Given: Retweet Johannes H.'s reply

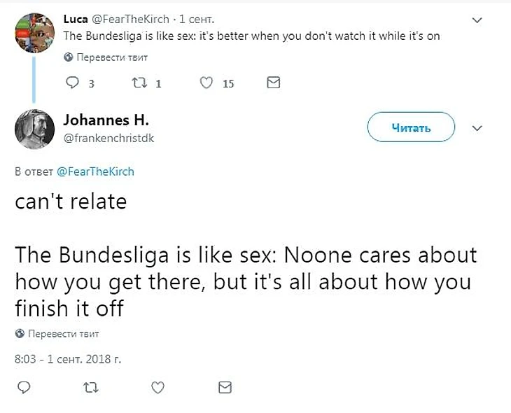Looking at the screenshot, I should (x=90, y=387).
